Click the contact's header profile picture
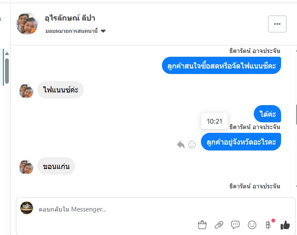297x235 pixels. 27,24
